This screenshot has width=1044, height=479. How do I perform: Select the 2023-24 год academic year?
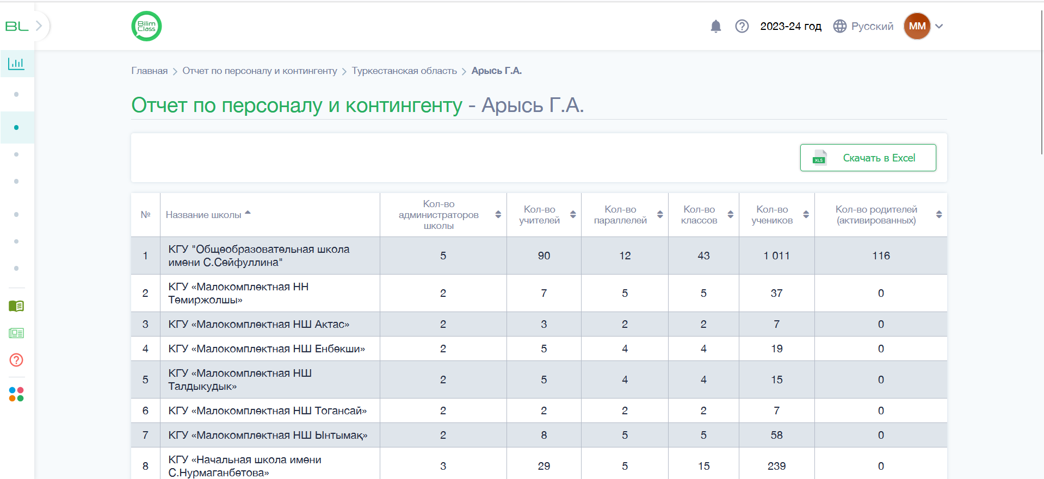pyautogui.click(x=790, y=26)
